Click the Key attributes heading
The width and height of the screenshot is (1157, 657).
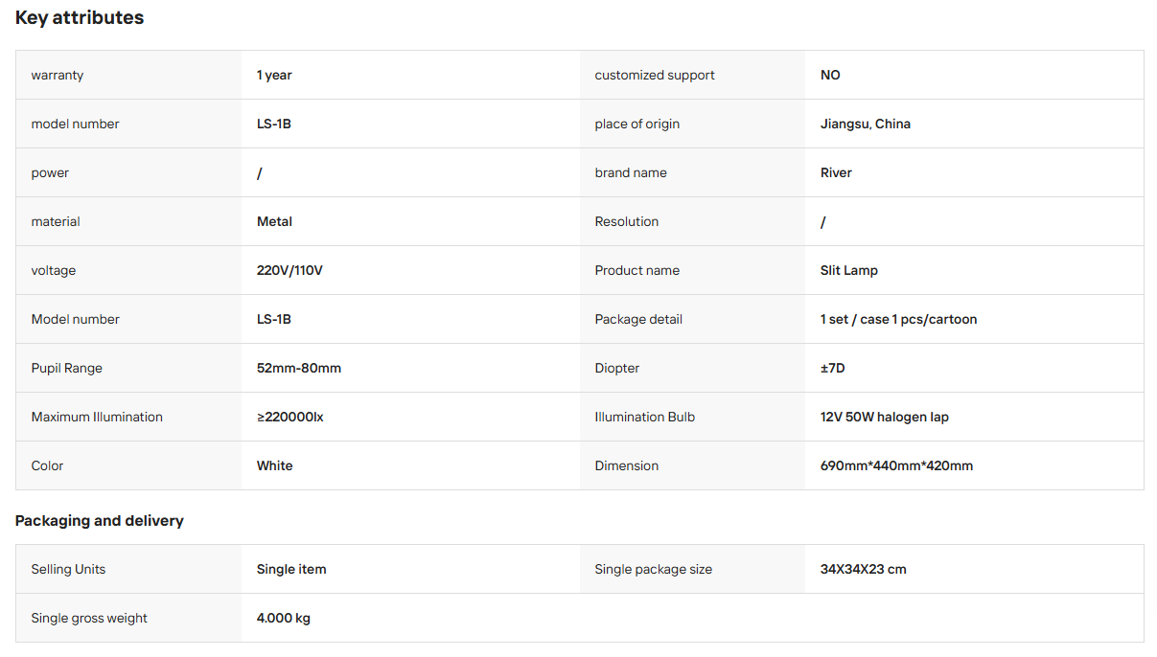click(x=80, y=17)
